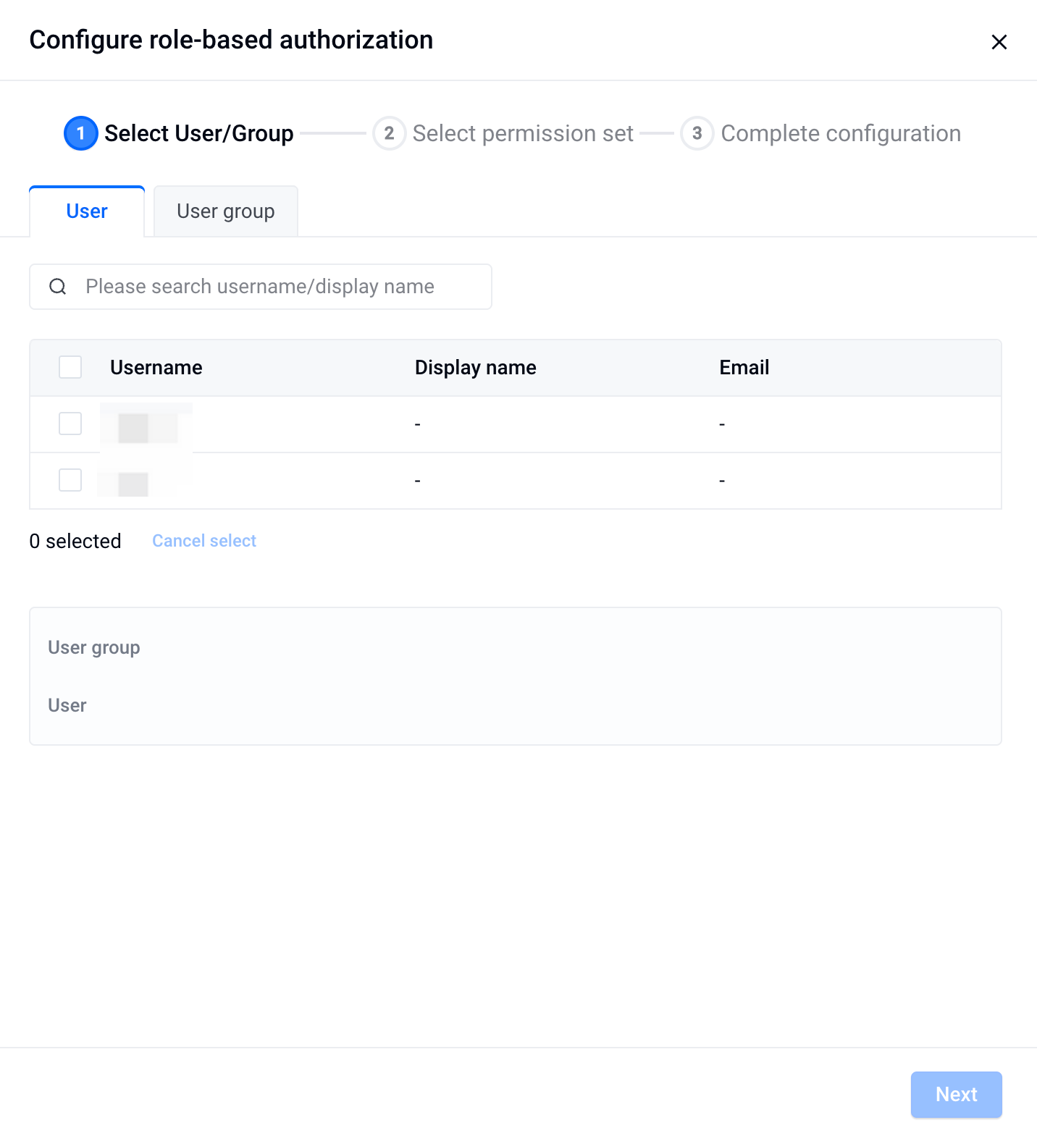Close the role-based authorization dialog
Viewport: 1037px width, 1141px height.
pos(999,42)
